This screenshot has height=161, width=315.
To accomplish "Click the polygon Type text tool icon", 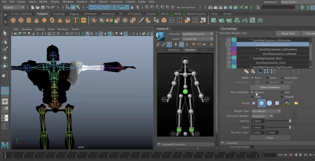I will (x=75, y=20).
